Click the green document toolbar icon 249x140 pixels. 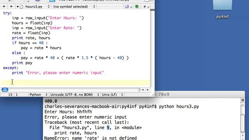[137, 7]
